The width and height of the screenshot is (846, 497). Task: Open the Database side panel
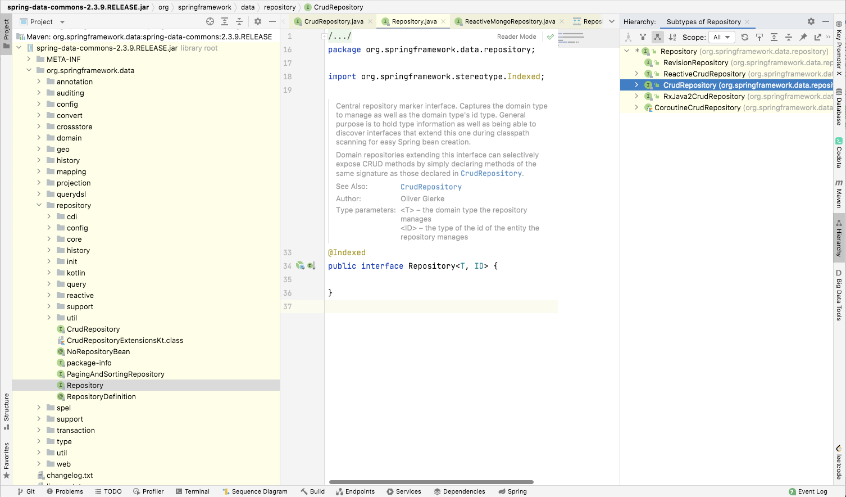[839, 107]
